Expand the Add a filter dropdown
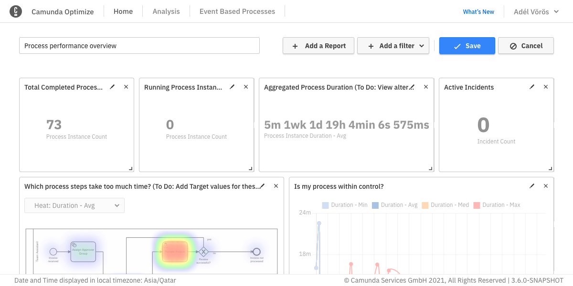573x286 pixels. coord(393,46)
